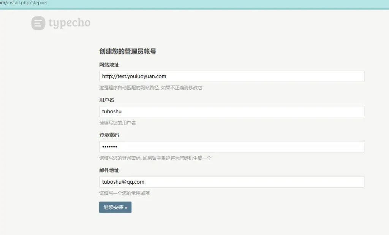Viewport: 389px width, 235px height.
Task: Click the 邮件地址 field label
Action: point(109,170)
